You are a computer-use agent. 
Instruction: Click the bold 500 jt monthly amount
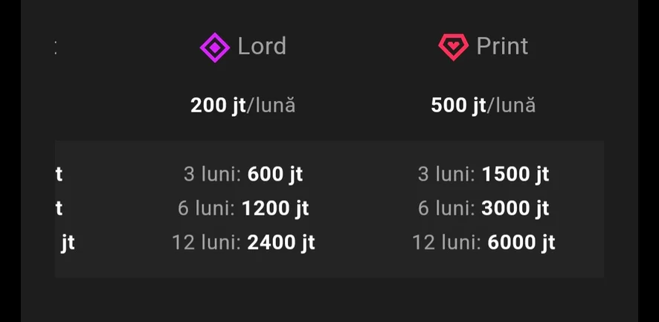(458, 106)
